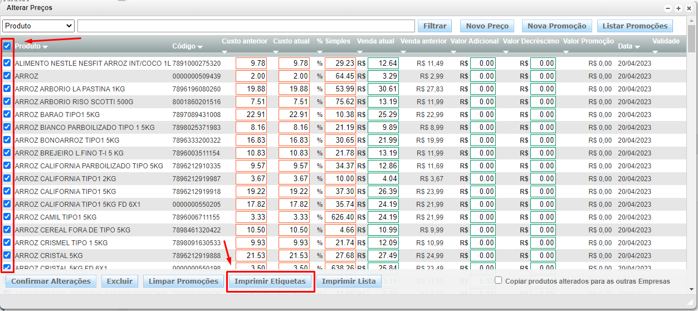The image size is (698, 311).
Task: Click the filter search text field
Action: 246,26
